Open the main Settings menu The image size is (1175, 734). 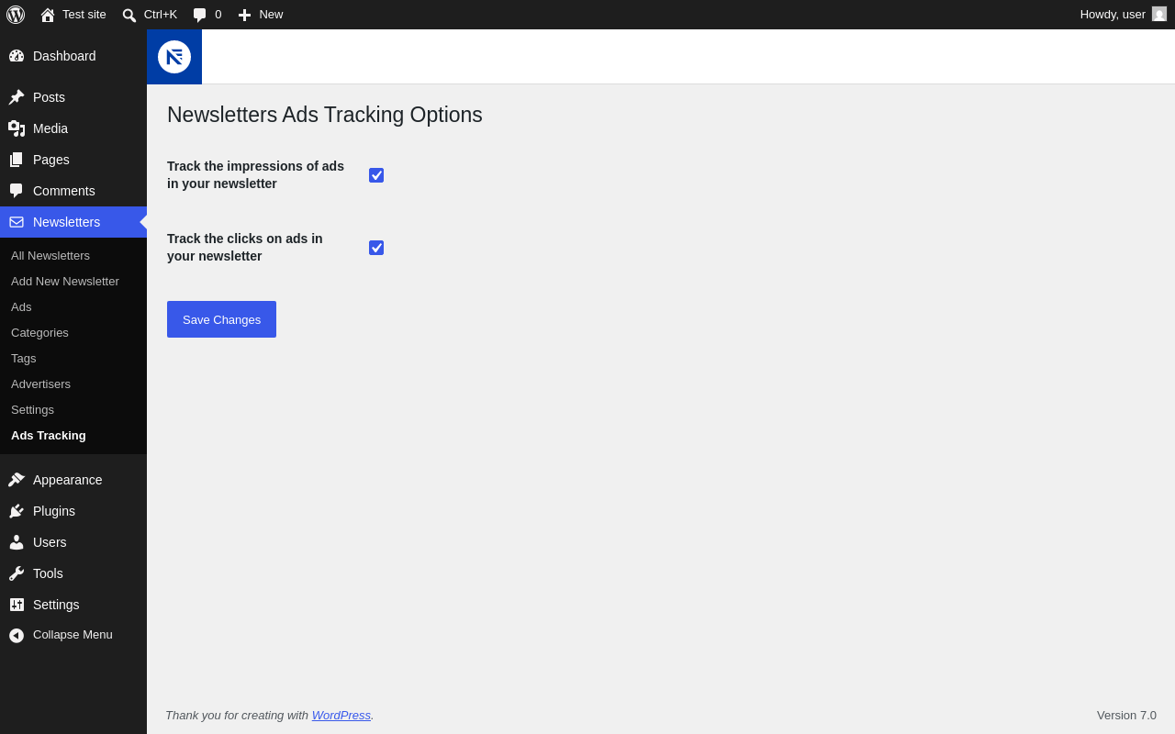click(x=73, y=605)
